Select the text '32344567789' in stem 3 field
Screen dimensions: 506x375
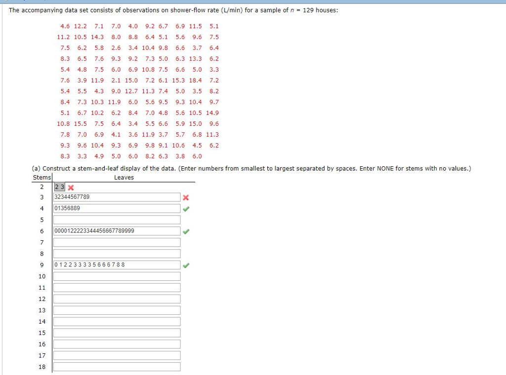[72, 197]
